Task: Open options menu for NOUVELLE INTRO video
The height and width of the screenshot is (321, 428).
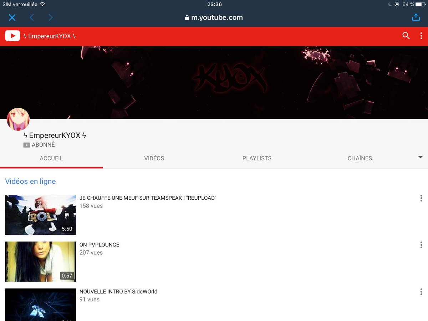Action: click(x=421, y=292)
